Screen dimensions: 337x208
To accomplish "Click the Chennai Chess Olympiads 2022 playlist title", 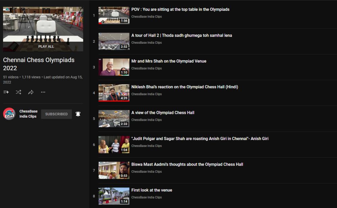I will pyautogui.click(x=39, y=64).
